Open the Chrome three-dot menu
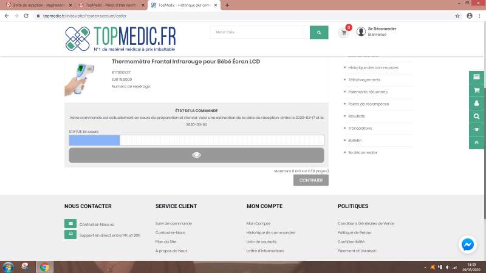 point(479,16)
